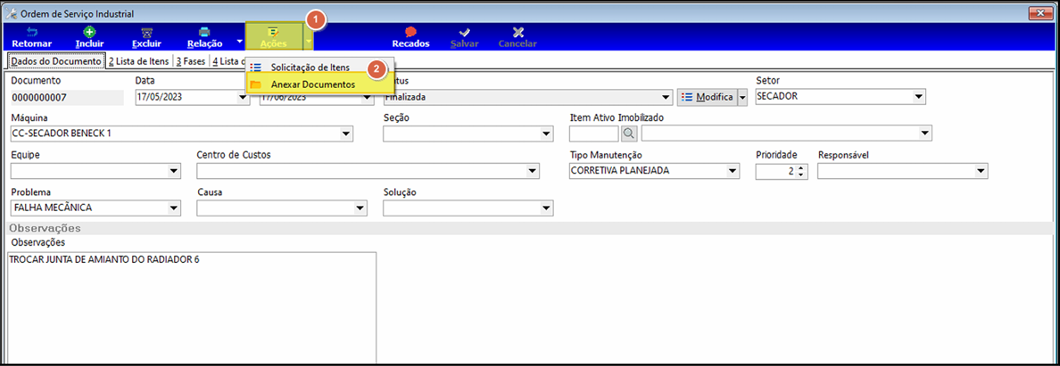Choose Solicitação de Itens menu entry
Image resolution: width=1060 pixels, height=366 pixels.
(x=310, y=67)
